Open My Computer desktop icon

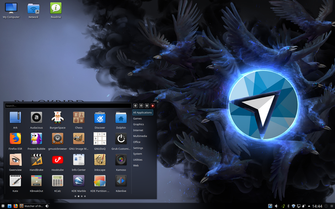(11, 10)
